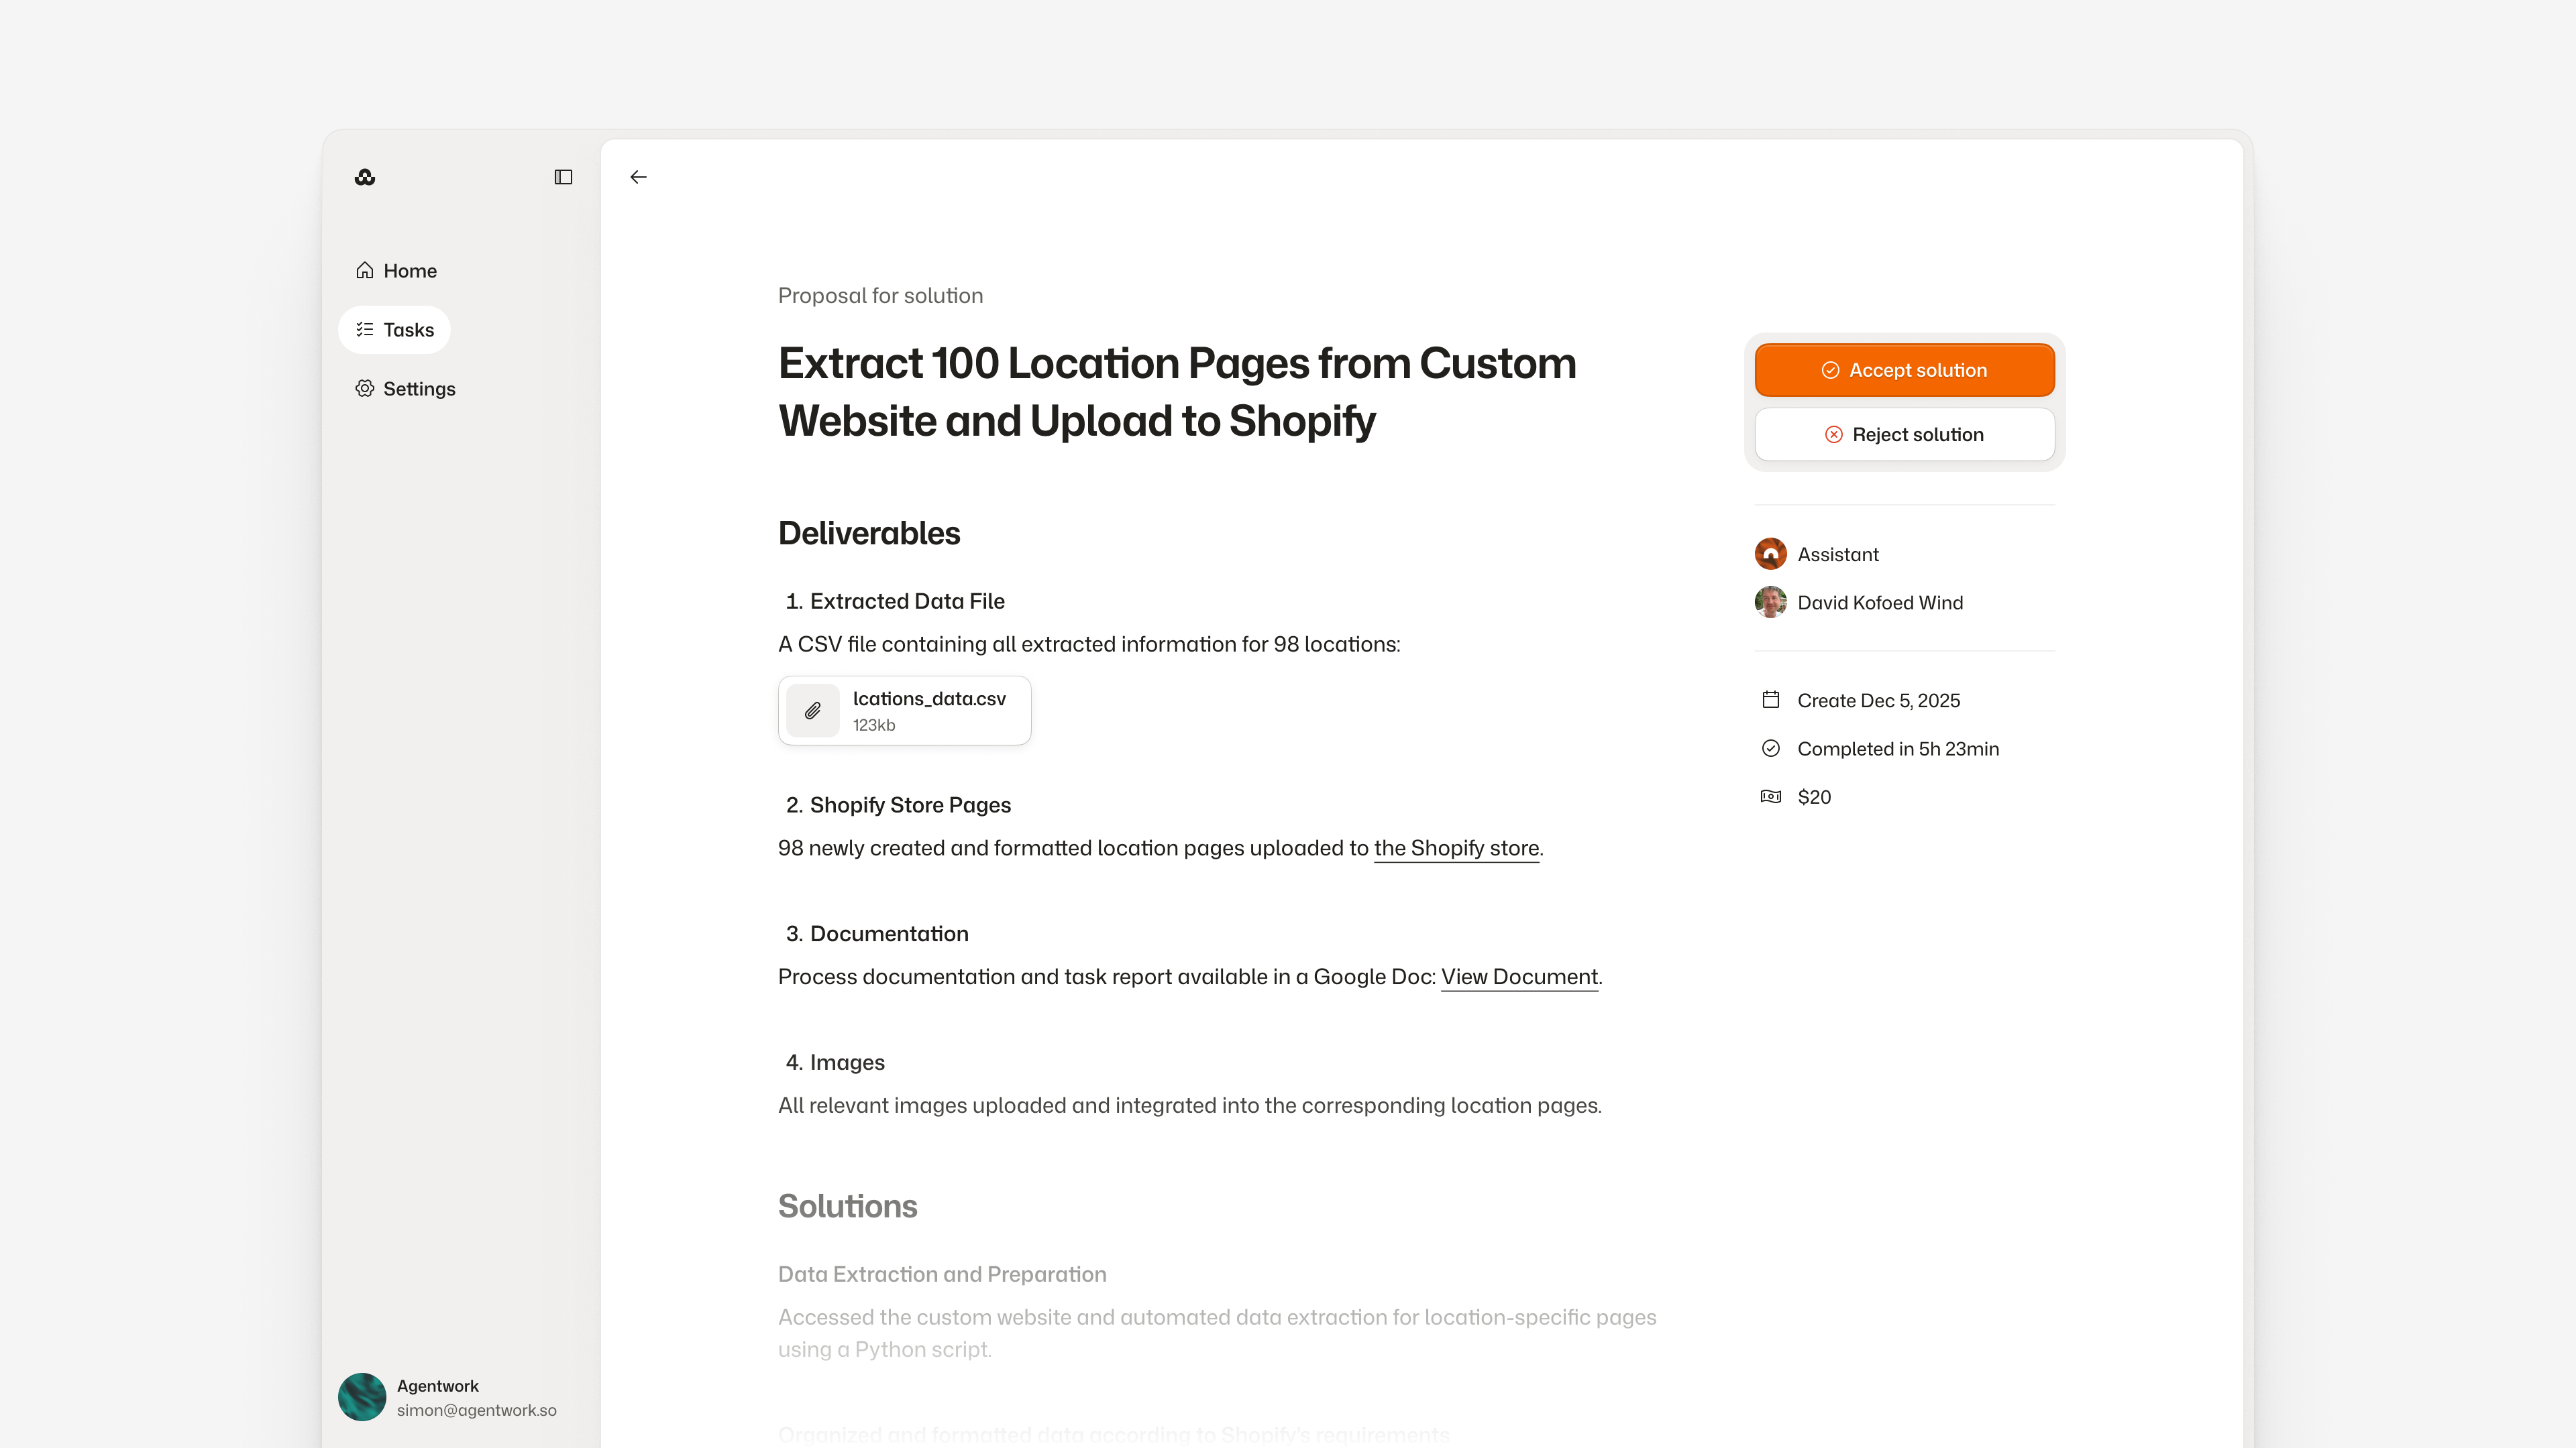Click the David Kofoed Wind name
Viewport: 2576px width, 1448px height.
point(1880,603)
